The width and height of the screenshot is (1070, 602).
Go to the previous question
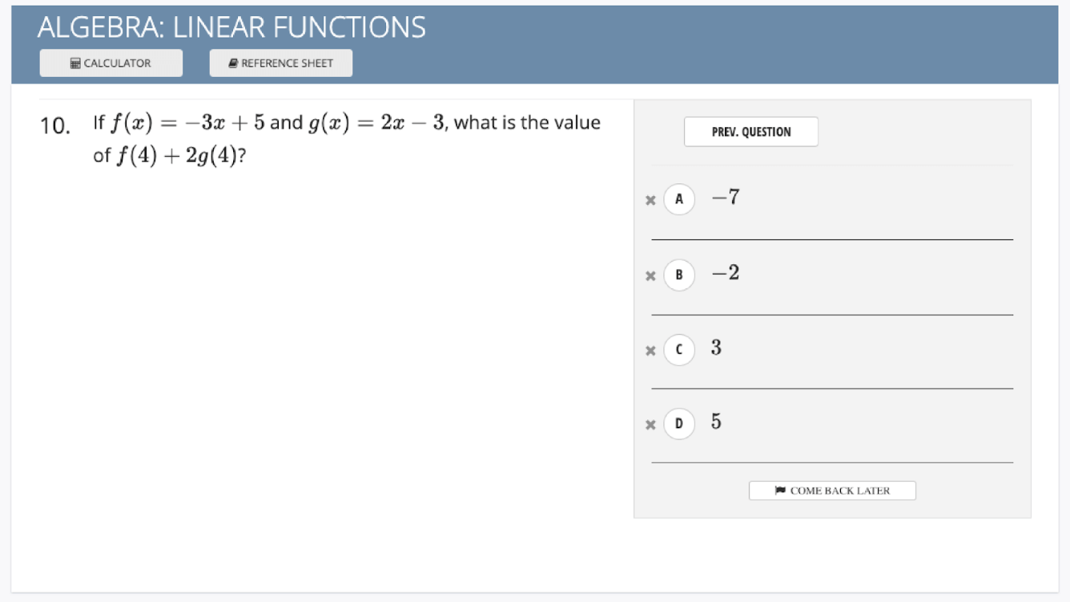(x=750, y=130)
